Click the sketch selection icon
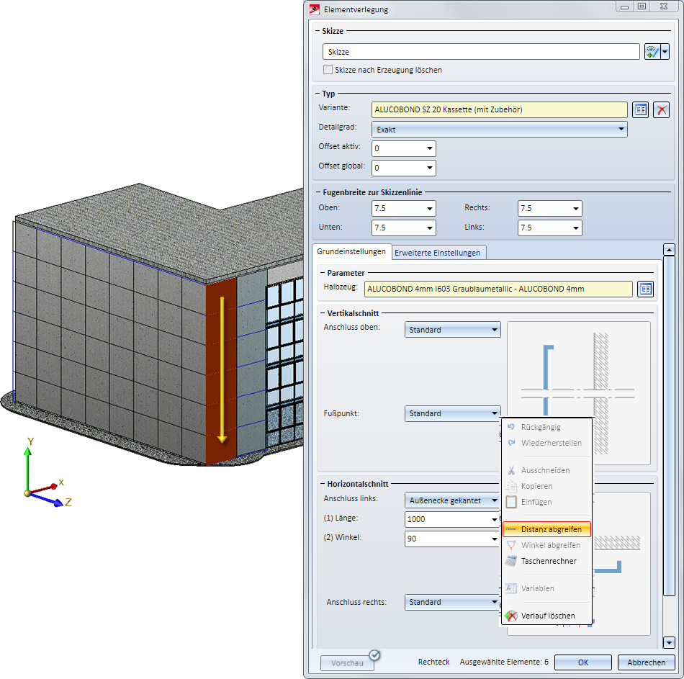Screen dimensions: 684x679 click(x=652, y=52)
